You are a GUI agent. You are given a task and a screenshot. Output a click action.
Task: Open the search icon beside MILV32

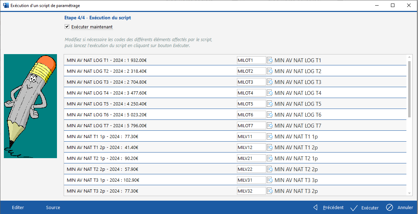click(270, 191)
